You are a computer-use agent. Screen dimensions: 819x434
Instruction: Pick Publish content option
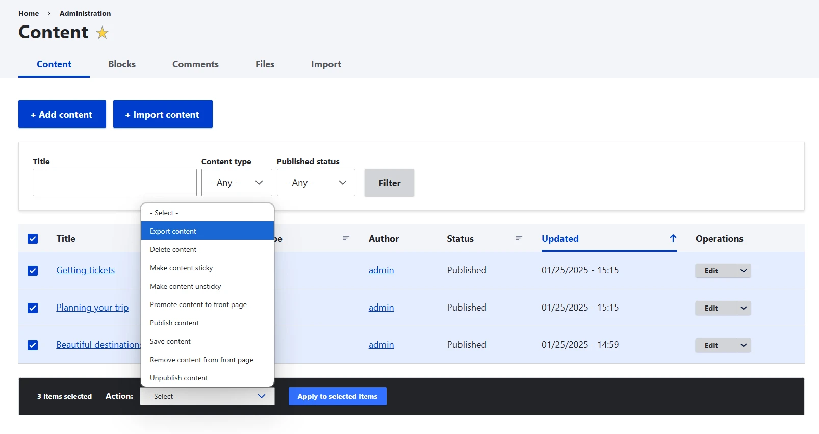[208, 323]
